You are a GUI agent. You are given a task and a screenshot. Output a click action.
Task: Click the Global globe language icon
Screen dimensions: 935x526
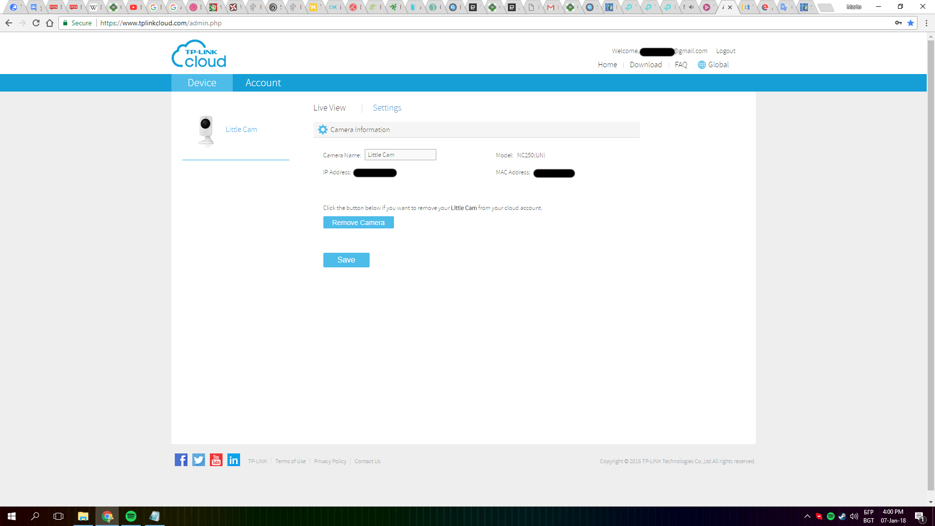tap(702, 65)
